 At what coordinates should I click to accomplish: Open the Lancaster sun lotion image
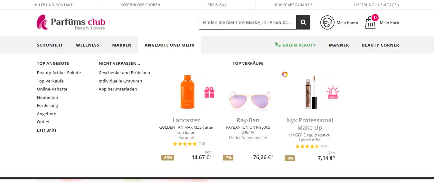tap(186, 92)
